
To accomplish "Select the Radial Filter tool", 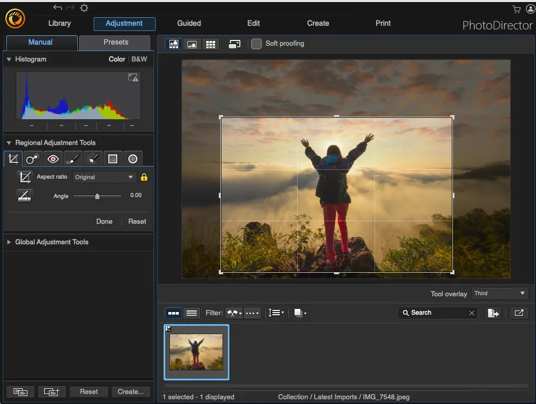I will (x=133, y=158).
